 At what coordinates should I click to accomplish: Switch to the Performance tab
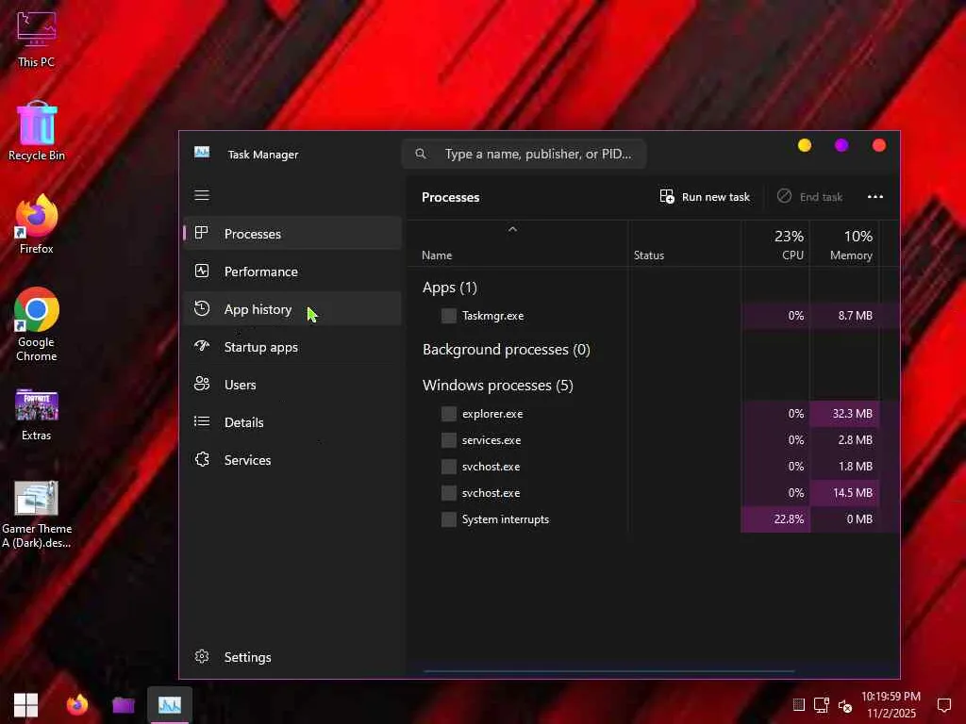pos(292,271)
